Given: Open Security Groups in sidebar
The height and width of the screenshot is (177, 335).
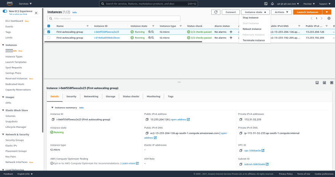Looking at the screenshot, I should point(14,140).
